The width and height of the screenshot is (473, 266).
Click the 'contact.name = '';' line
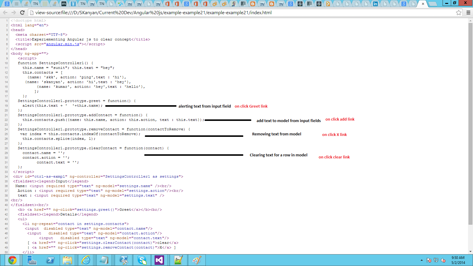44,153
